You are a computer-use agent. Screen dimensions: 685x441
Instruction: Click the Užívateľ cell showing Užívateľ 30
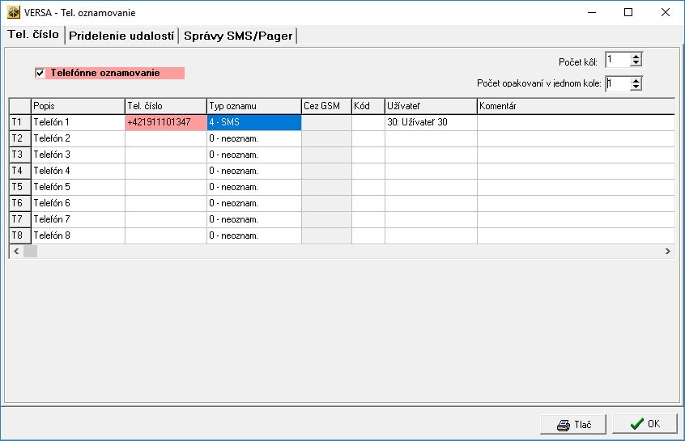[x=430, y=122]
